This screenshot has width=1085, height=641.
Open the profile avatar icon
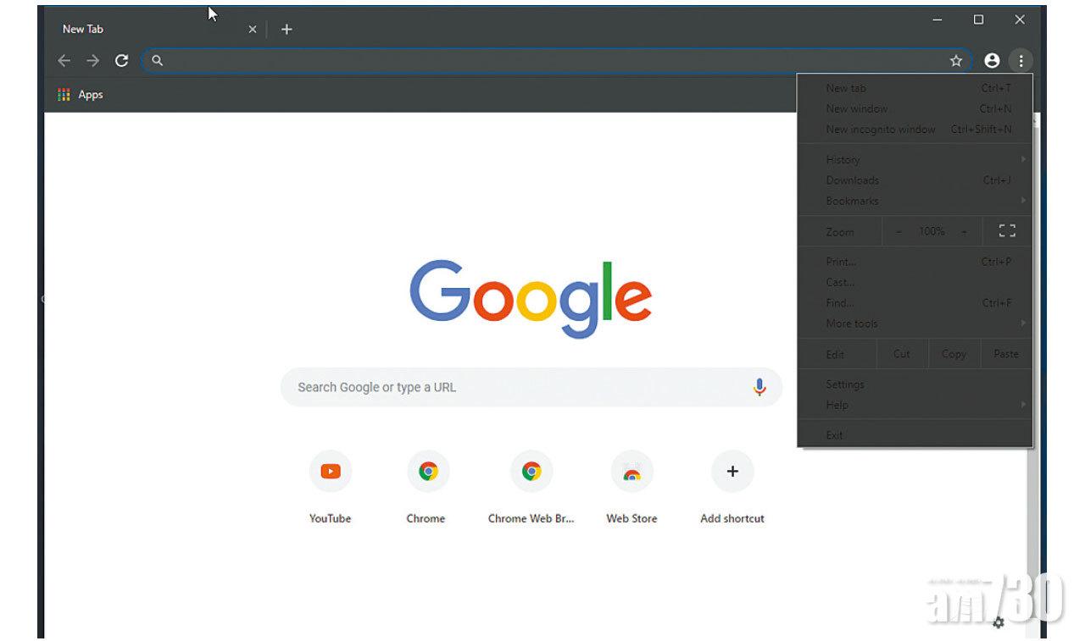991,60
